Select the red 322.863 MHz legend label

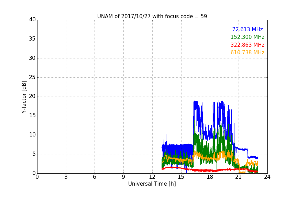click(247, 45)
